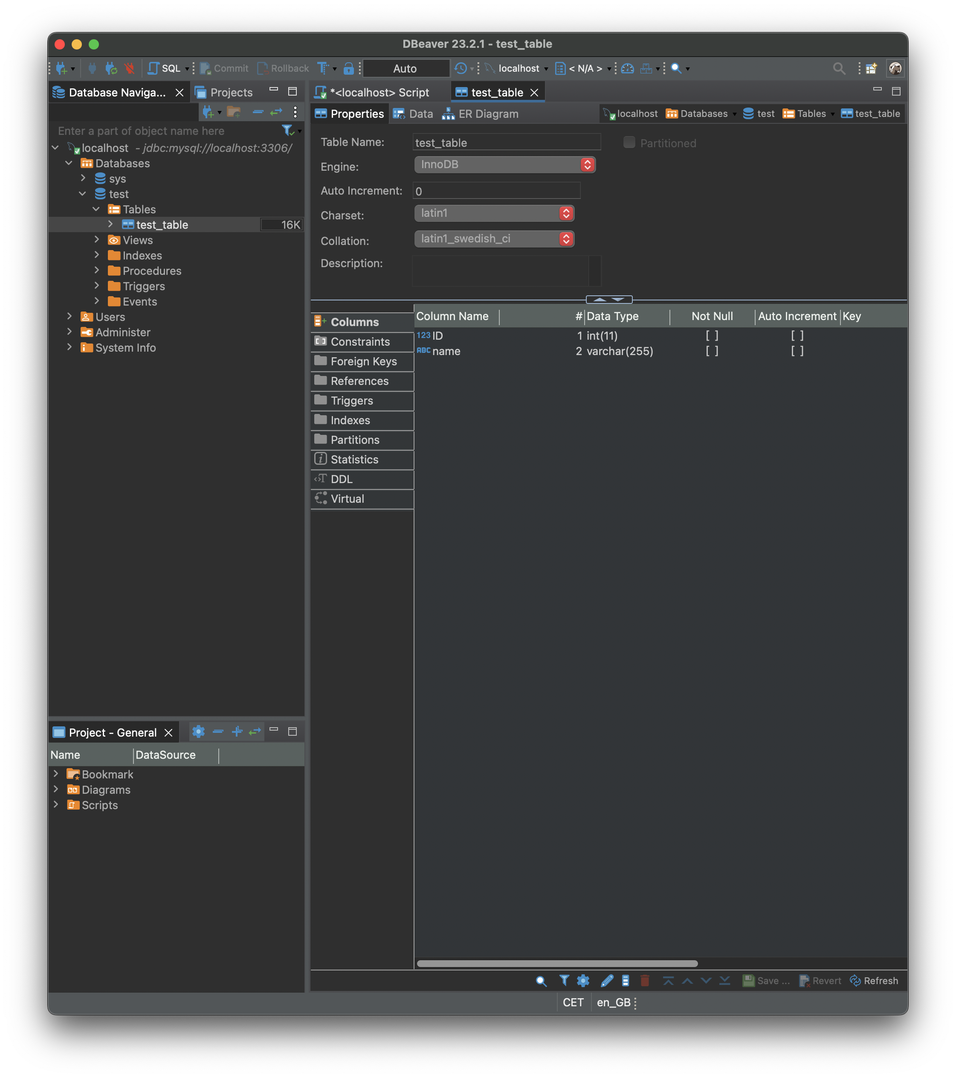Screen dimensions: 956x1078
Task: Collapse all nodes in Database Navigator
Action: pyautogui.click(x=258, y=112)
